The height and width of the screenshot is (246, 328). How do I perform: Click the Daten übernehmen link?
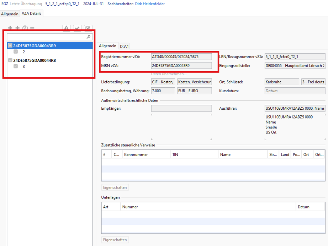pyautogui.click(x=169, y=74)
